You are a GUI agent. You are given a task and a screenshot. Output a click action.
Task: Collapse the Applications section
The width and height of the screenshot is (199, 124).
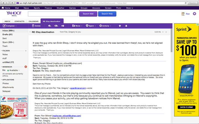coord(2,80)
